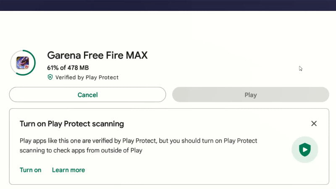This screenshot has height=189, width=336.
Task: Click the word Garena in the app title
Action: coord(63,55)
